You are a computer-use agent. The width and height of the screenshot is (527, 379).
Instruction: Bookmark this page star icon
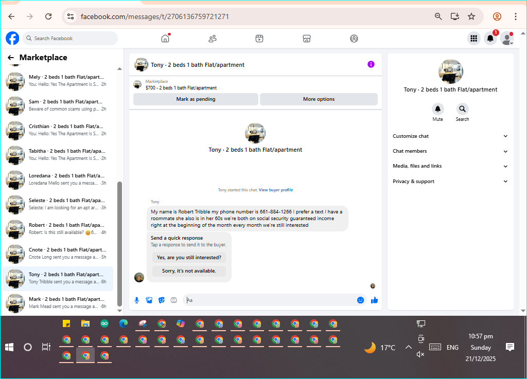point(471,16)
